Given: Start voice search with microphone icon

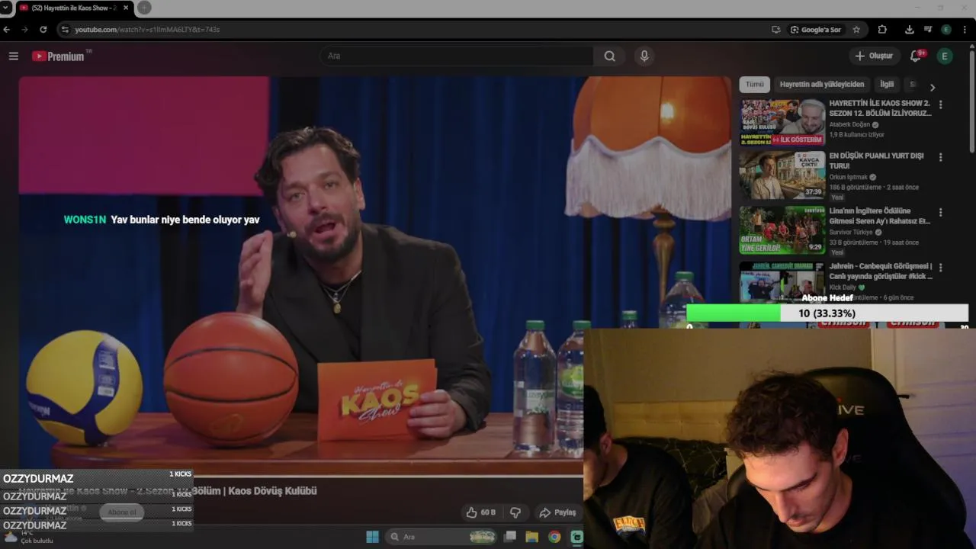Looking at the screenshot, I should [x=644, y=56].
